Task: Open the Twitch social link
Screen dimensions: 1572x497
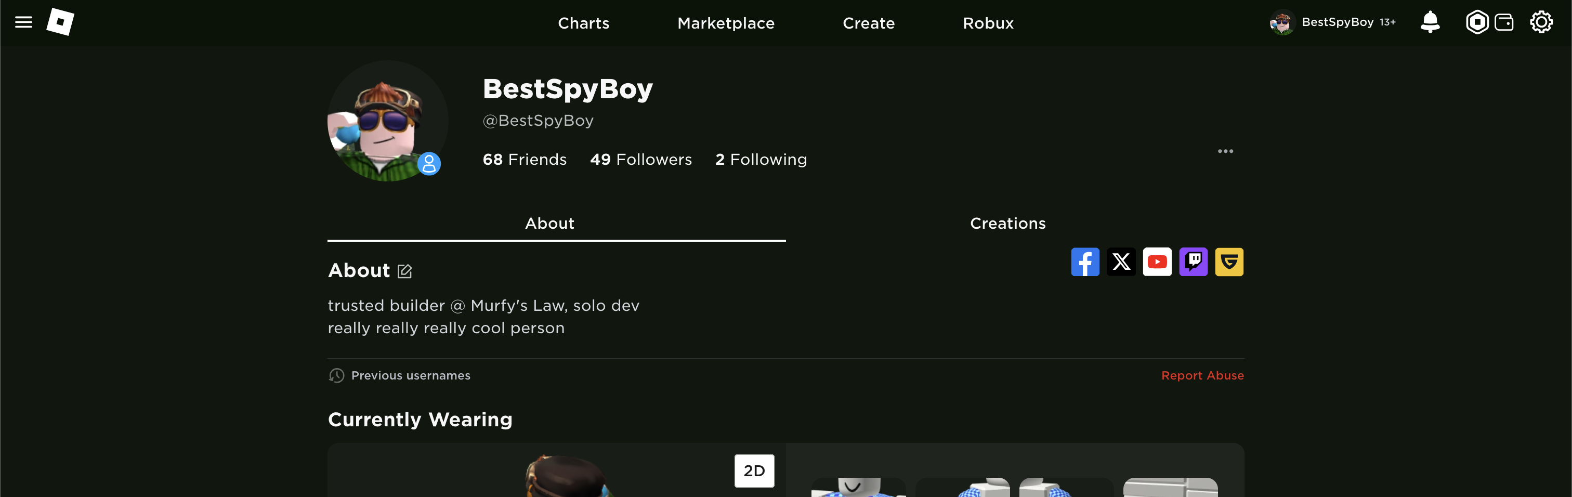Action: point(1193,262)
